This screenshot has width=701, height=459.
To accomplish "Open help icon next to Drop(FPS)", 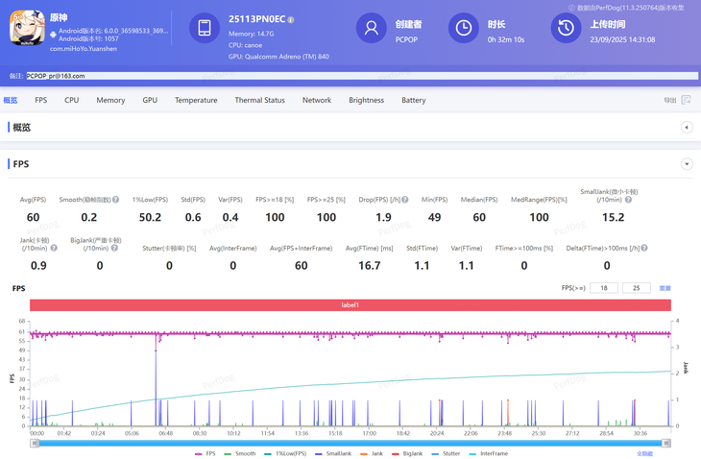I will point(405,200).
